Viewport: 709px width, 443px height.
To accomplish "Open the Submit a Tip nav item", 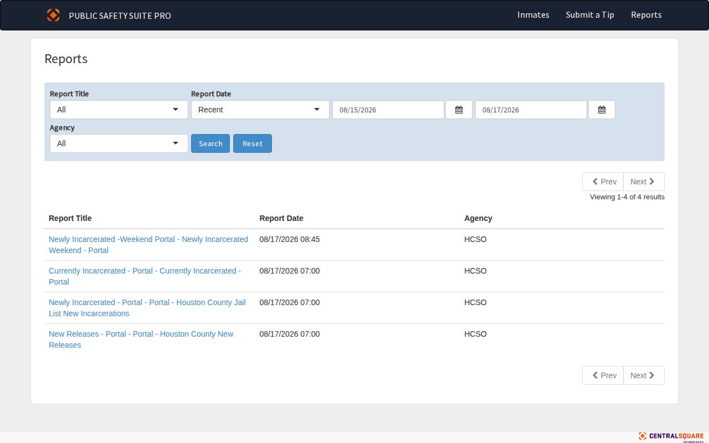I will tap(590, 15).
